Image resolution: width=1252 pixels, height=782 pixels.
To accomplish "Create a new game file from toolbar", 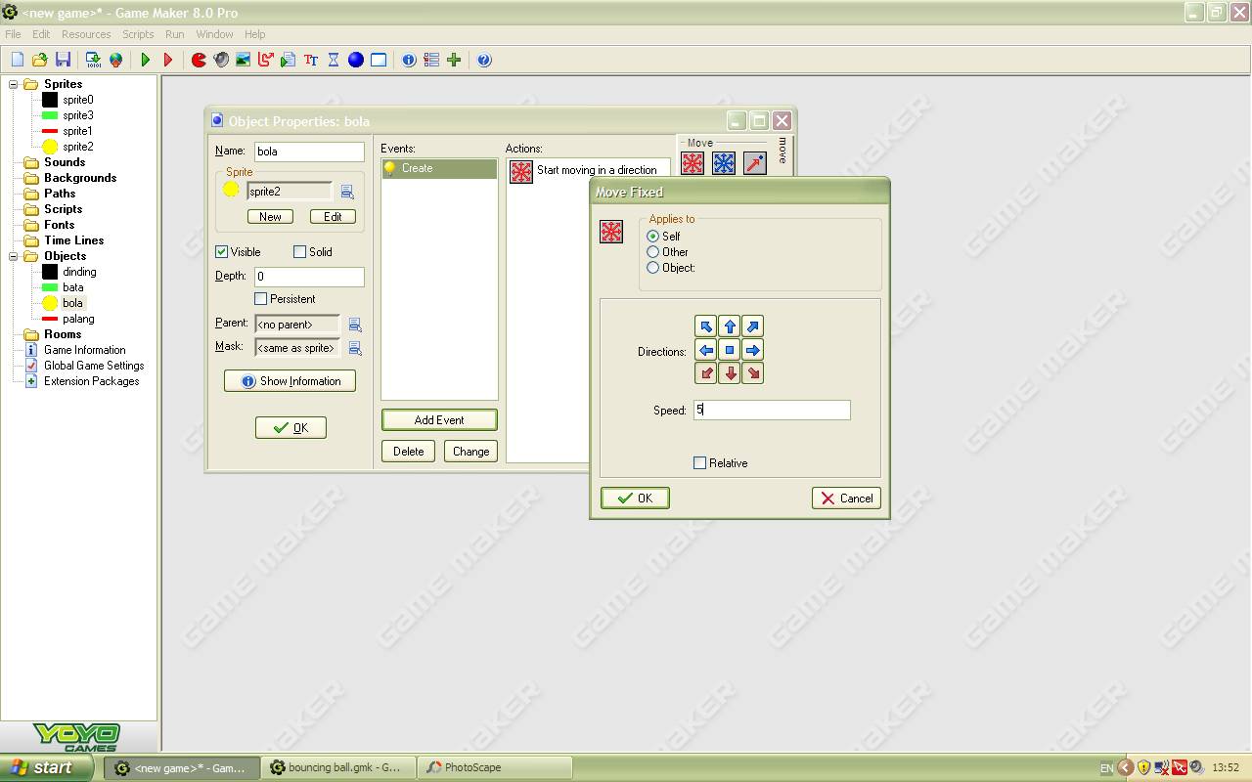I will point(17,60).
